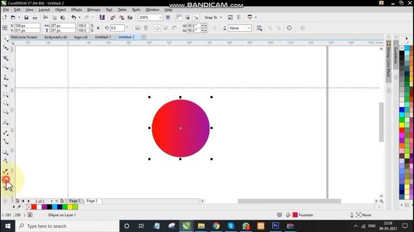This screenshot has height=232, width=414.
Task: Choose the Pie shape type button
Action: (x=166, y=28)
